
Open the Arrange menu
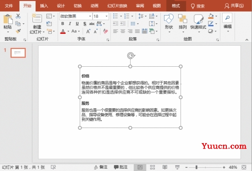(x=183, y=23)
